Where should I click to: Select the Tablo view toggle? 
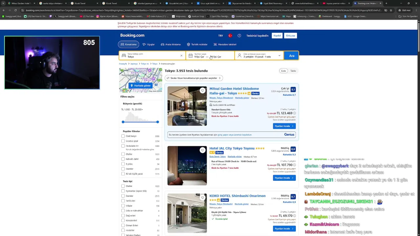[x=293, y=71]
